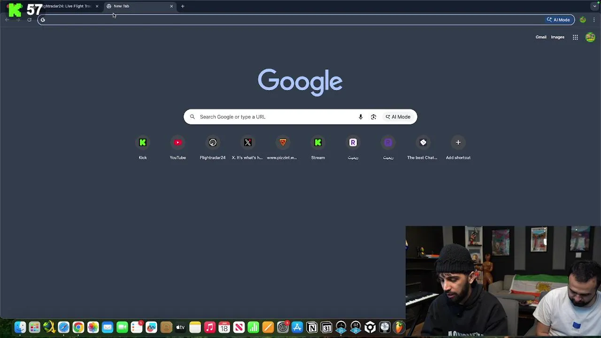Open Finder from the dock
Screen dimensions: 601x338
click(20, 327)
